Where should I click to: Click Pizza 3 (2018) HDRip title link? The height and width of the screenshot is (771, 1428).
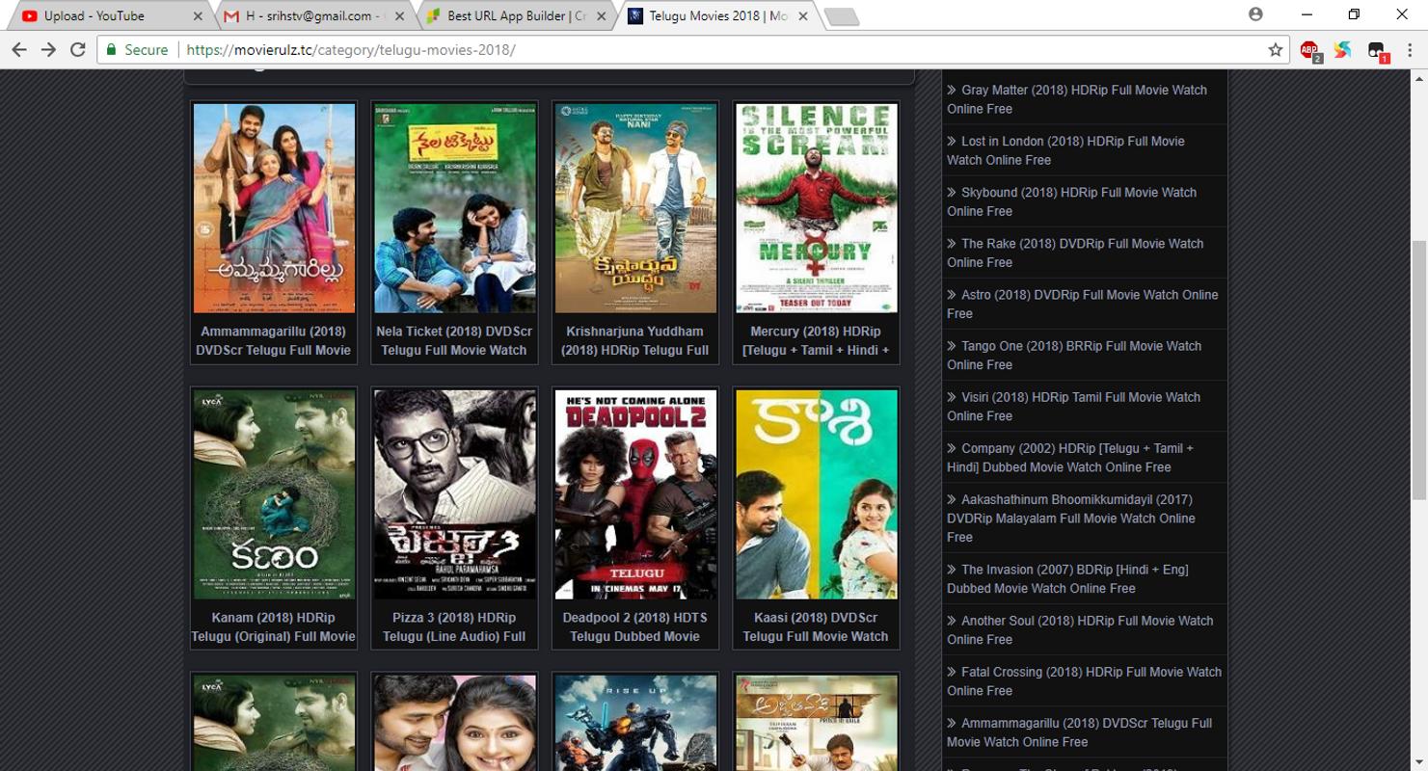tap(454, 626)
